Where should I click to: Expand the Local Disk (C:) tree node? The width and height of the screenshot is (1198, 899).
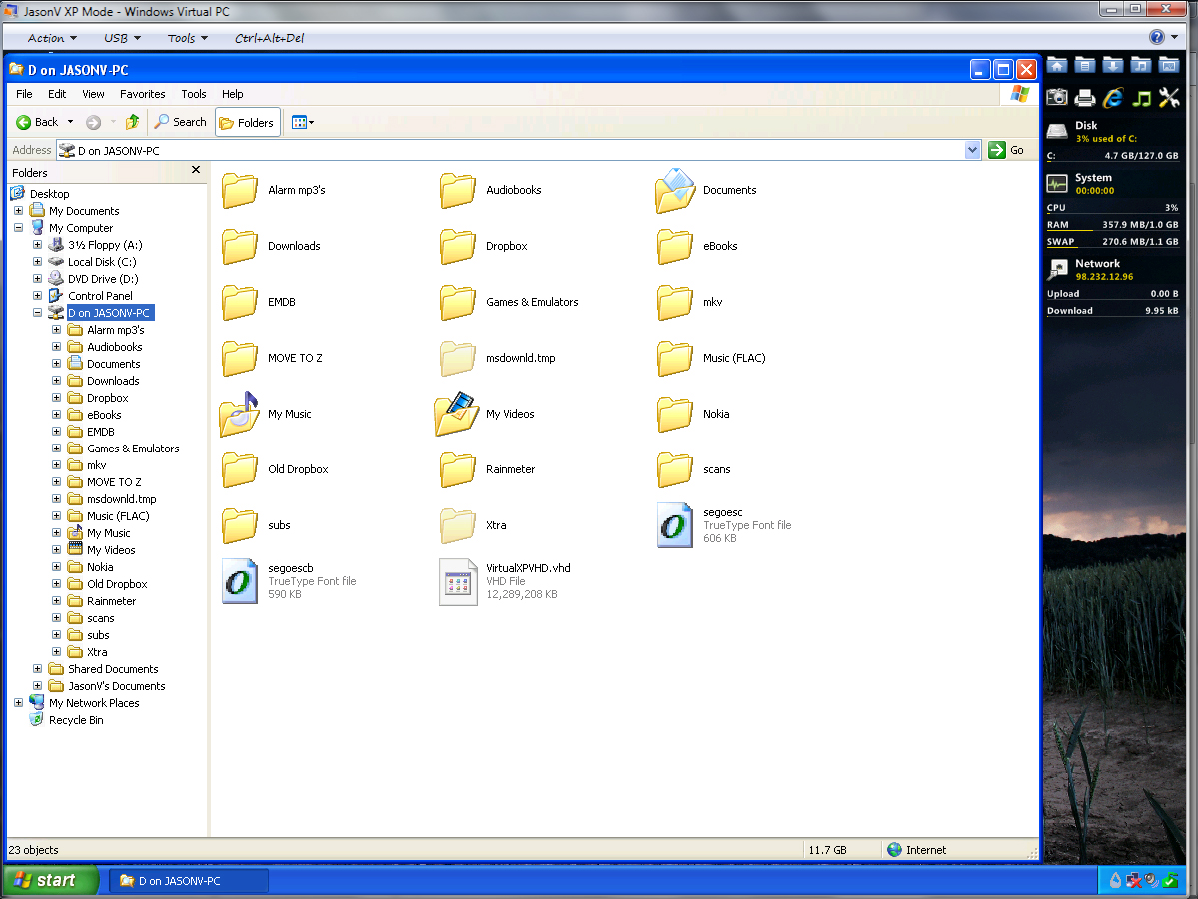[38, 262]
